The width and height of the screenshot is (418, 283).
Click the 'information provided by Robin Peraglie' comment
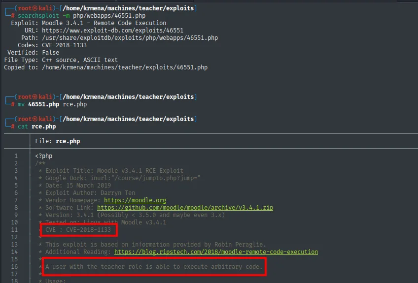156,245
